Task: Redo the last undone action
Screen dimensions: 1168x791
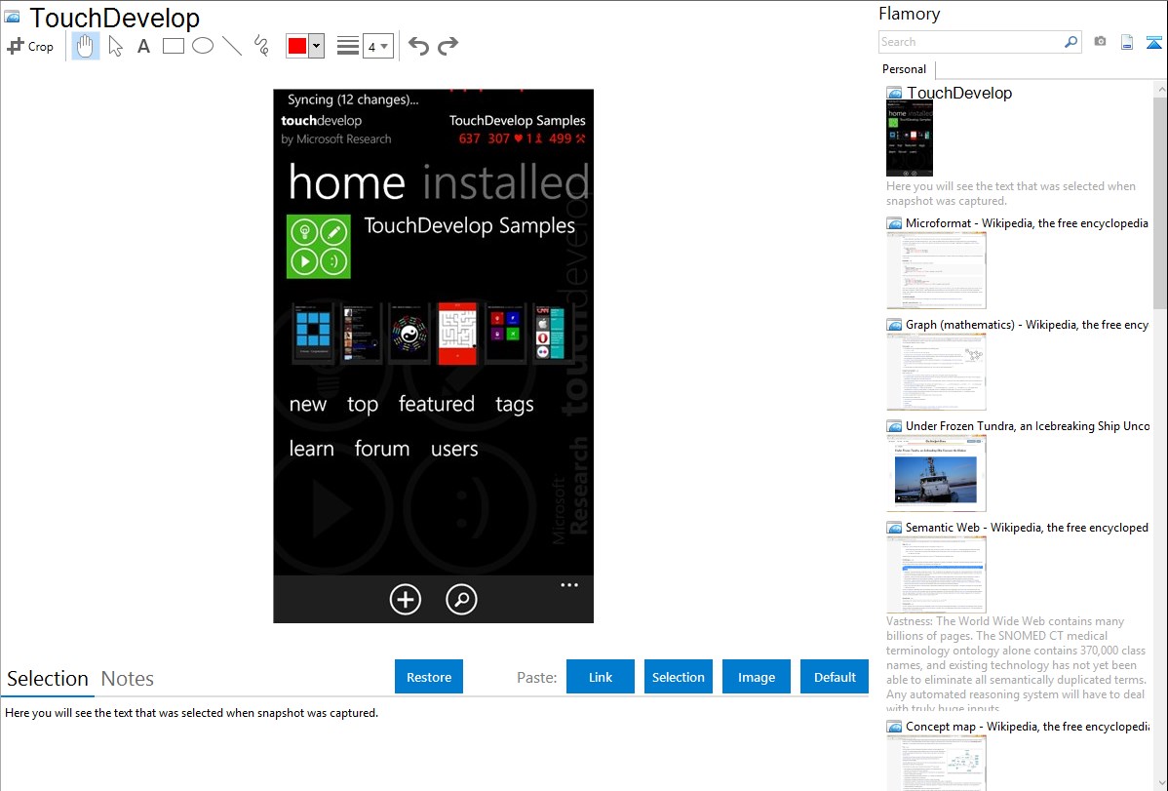Action: [x=448, y=46]
